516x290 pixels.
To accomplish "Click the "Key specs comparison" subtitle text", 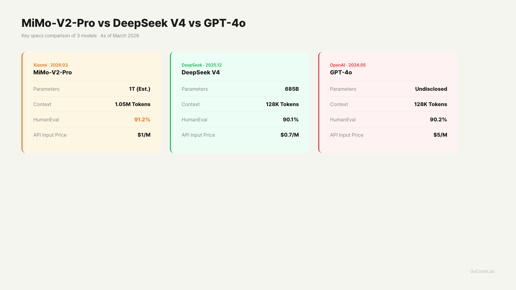I will [x=80, y=36].
